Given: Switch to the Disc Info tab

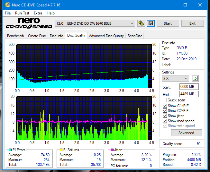Looking at the screenshot, I should 56,36.
